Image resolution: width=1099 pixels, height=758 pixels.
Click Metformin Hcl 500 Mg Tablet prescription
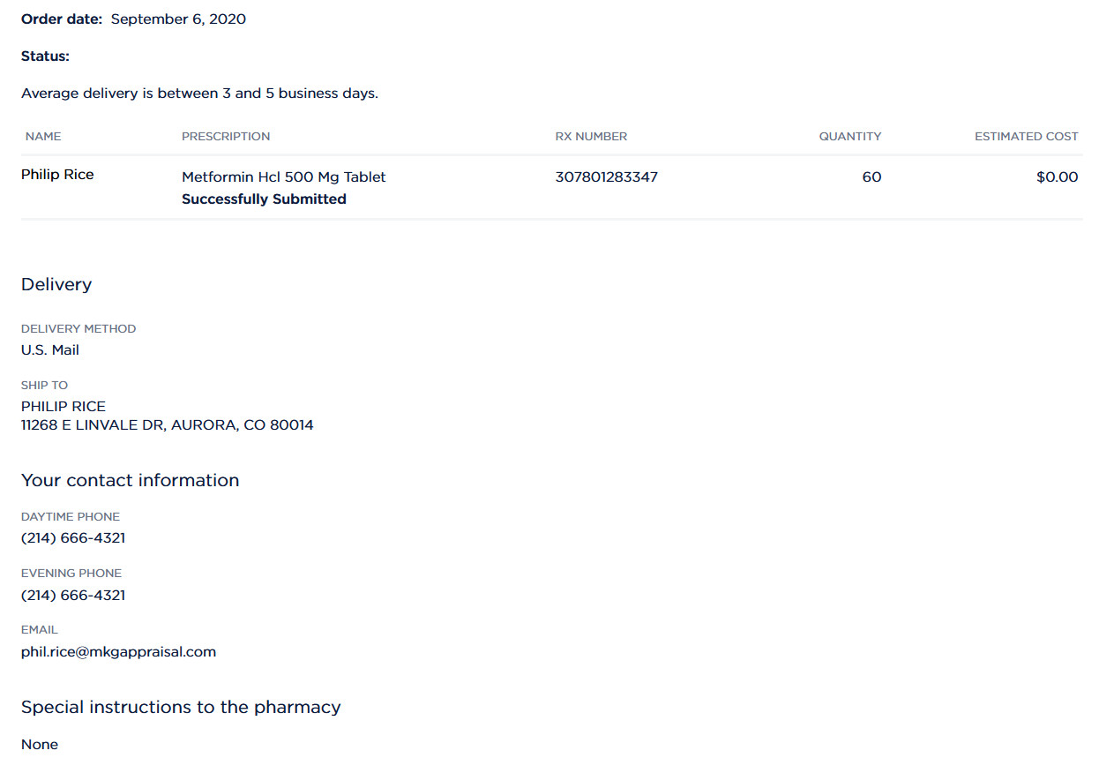point(284,176)
